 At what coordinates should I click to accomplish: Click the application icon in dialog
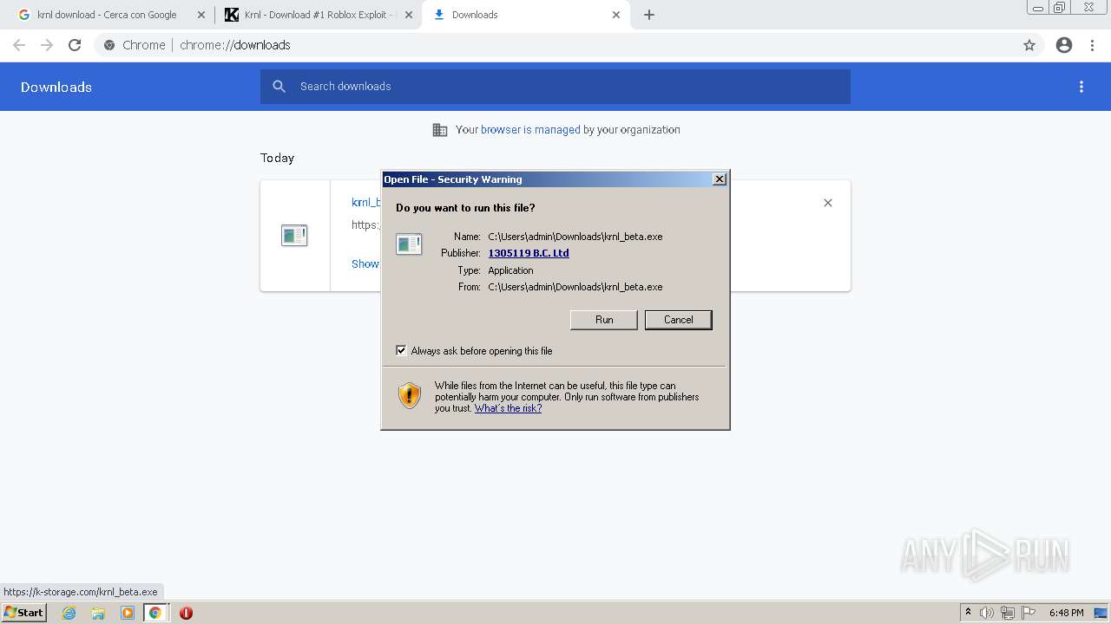[x=409, y=244]
